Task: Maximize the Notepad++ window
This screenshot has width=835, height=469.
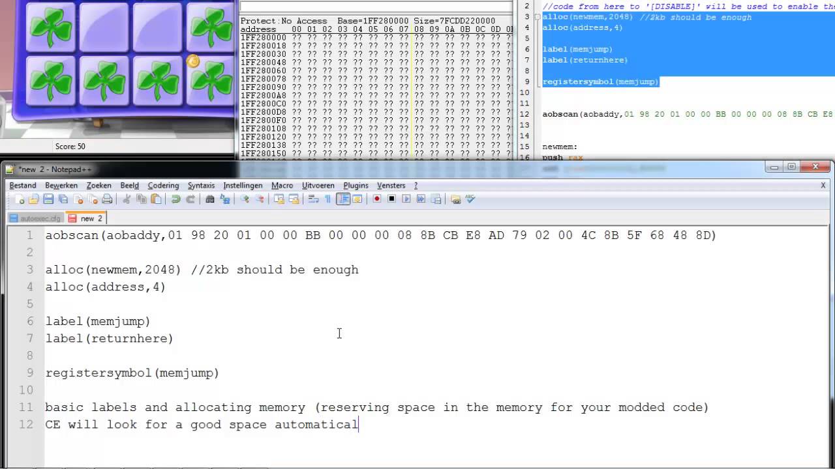Action: tap(791, 167)
